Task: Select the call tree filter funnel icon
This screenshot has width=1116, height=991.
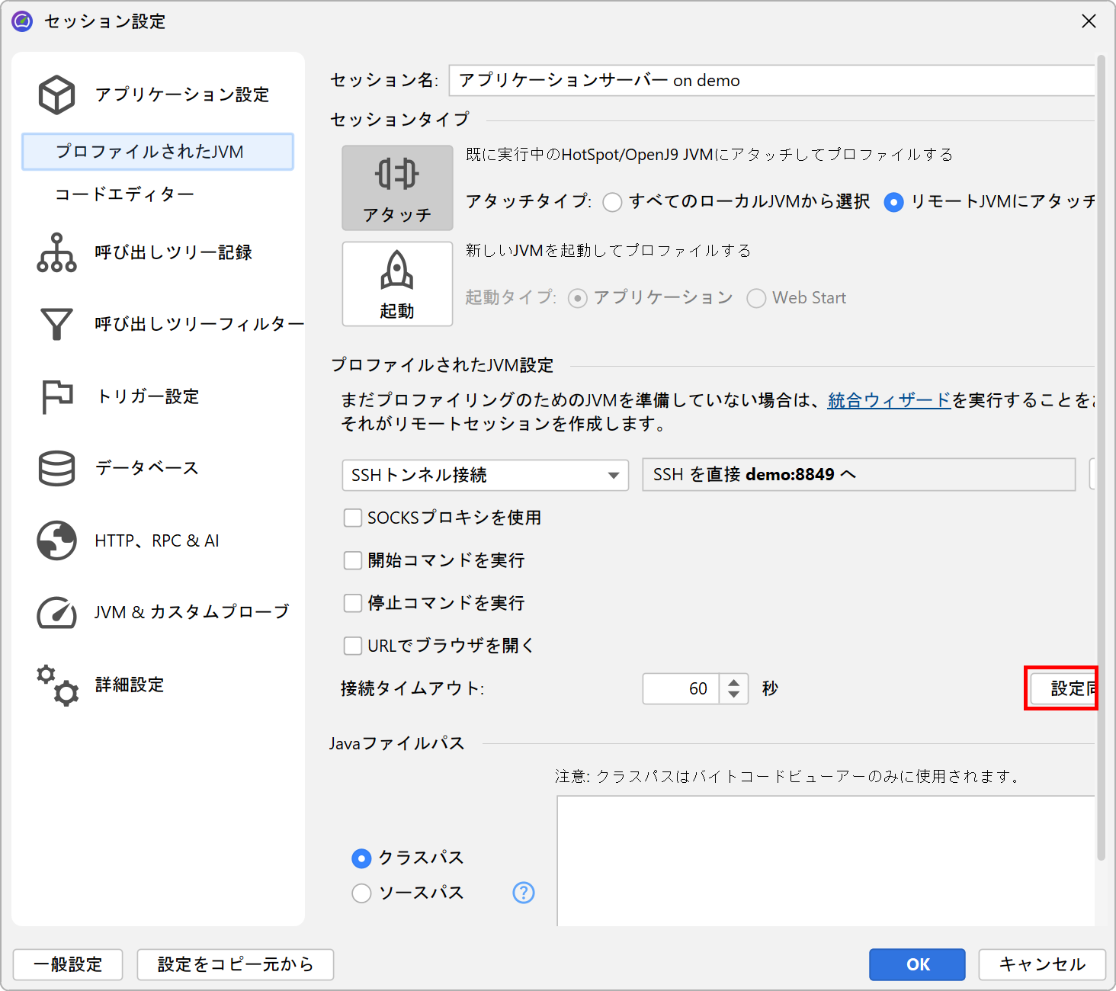Action: click(x=56, y=324)
